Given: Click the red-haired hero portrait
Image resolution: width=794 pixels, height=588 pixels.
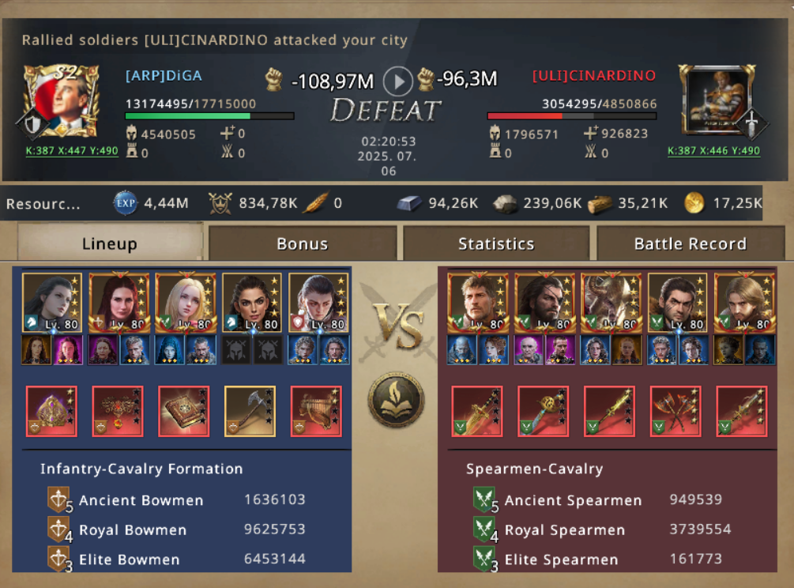Looking at the screenshot, I should [119, 303].
